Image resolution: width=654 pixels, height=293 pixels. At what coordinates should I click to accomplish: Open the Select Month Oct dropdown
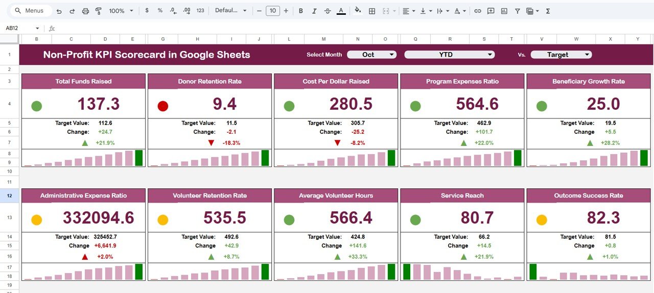click(371, 55)
